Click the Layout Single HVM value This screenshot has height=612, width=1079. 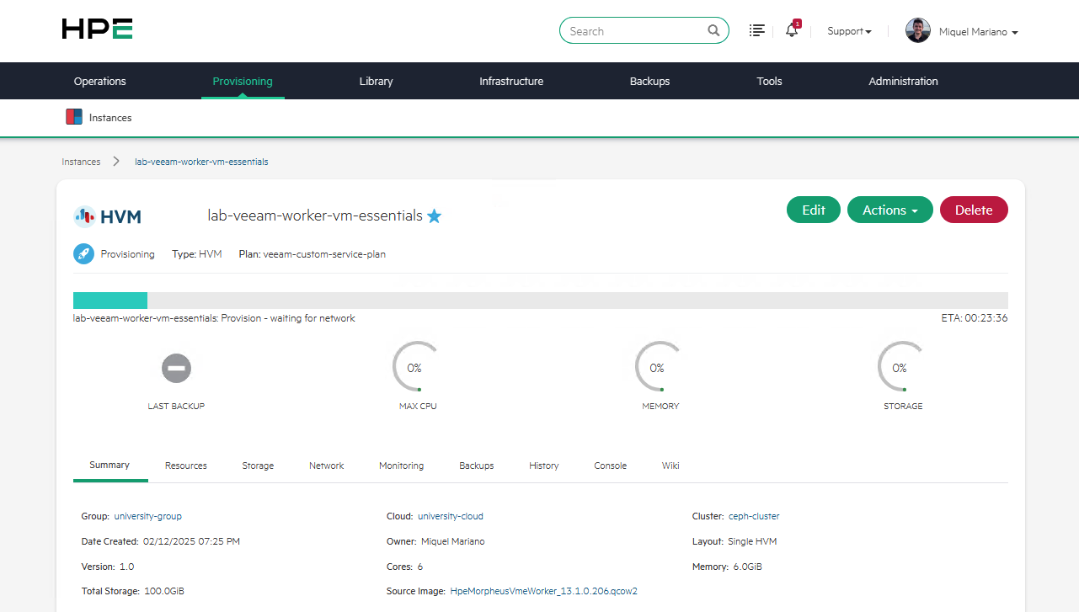pyautogui.click(x=752, y=541)
